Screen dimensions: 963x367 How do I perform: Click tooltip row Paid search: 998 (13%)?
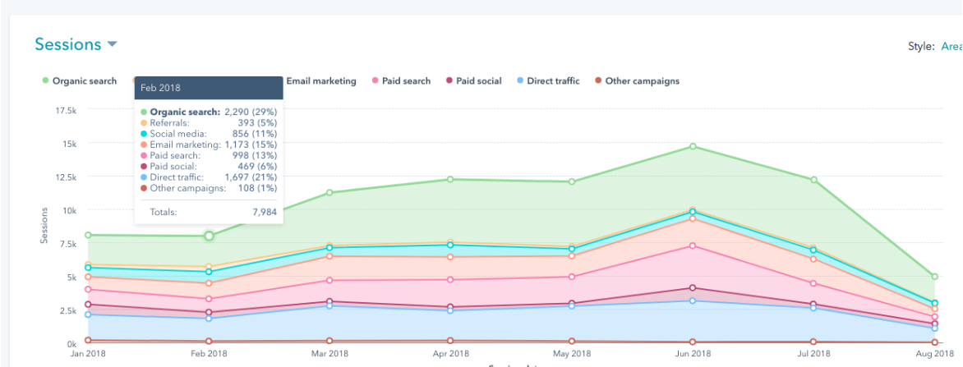209,155
